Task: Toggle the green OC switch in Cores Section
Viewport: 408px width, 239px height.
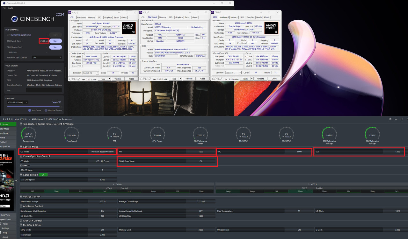Action: coord(43,175)
